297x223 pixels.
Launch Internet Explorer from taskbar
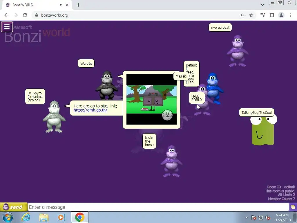tap(26, 217)
